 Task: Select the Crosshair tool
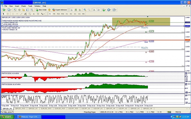click(x=8, y=14)
